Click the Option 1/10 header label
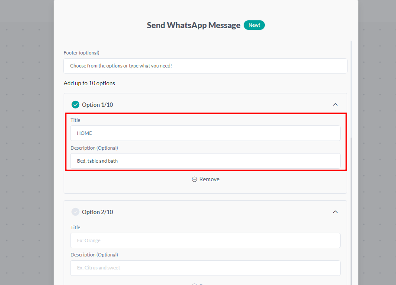 [x=98, y=104]
